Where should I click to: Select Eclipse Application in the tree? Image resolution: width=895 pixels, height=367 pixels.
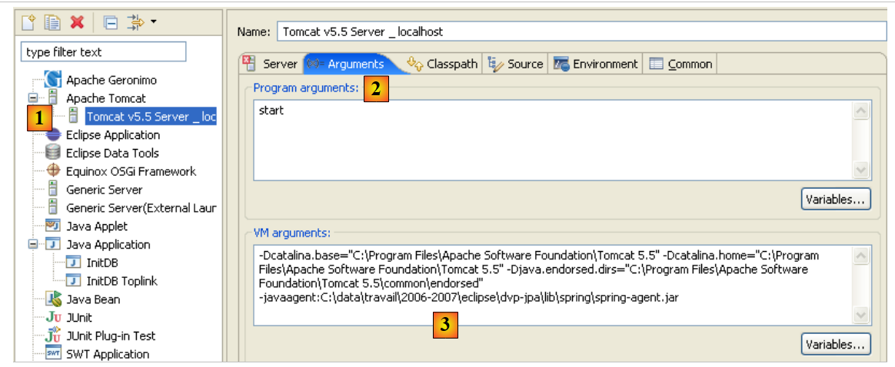tap(112, 135)
